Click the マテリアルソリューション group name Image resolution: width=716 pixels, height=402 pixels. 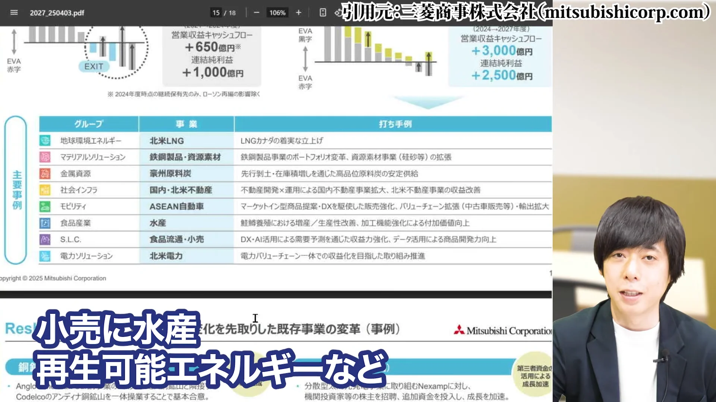(93, 157)
